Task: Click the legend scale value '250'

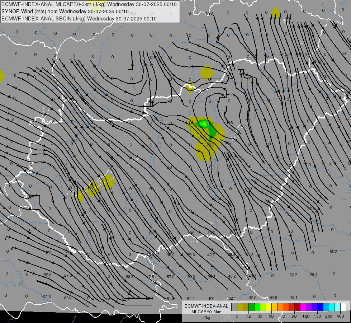Action: [329, 316]
